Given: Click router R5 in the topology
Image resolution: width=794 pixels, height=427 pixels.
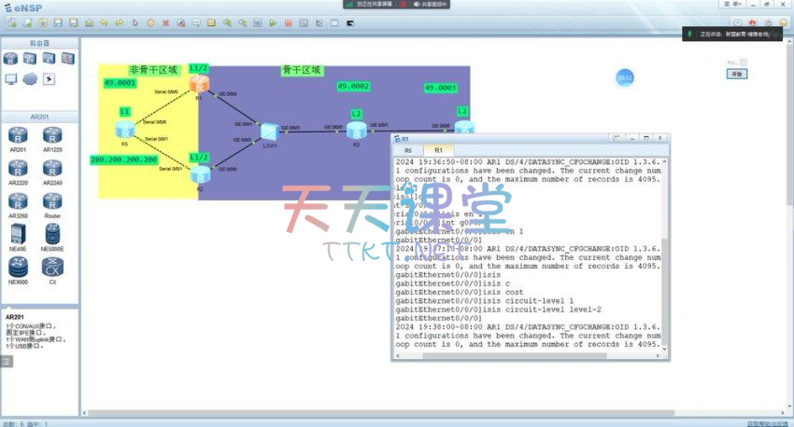Looking at the screenshot, I should [125, 129].
